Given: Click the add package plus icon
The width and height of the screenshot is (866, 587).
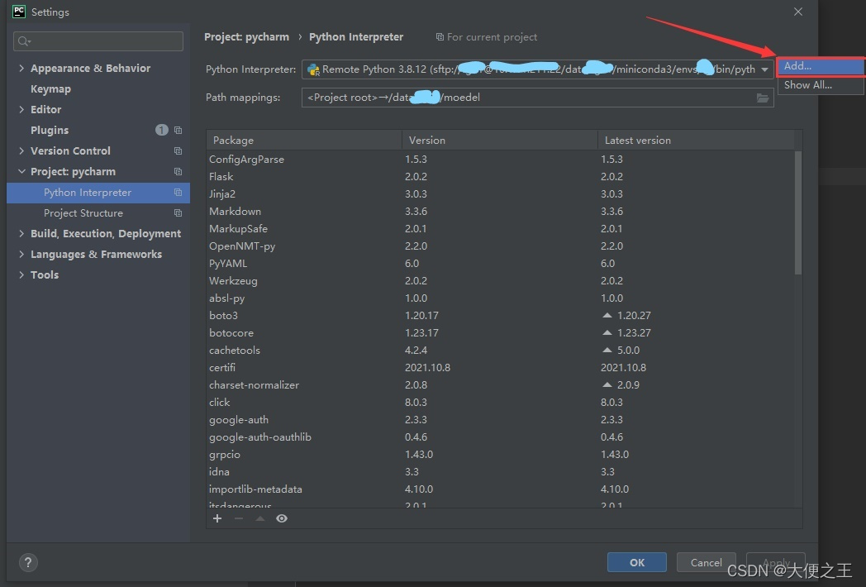Looking at the screenshot, I should 217,518.
